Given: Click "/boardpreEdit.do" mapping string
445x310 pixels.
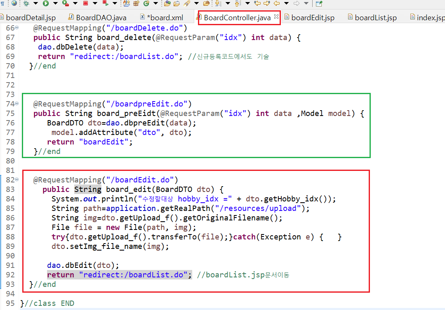Looking at the screenshot, I should click(147, 104).
